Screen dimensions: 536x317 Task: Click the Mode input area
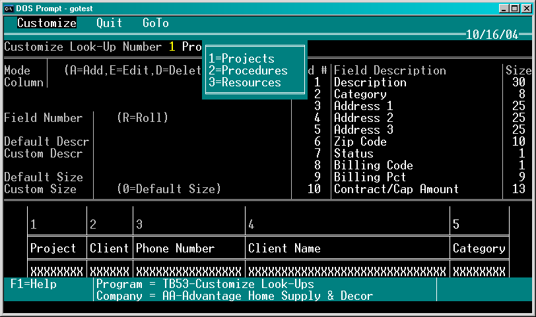coord(54,71)
